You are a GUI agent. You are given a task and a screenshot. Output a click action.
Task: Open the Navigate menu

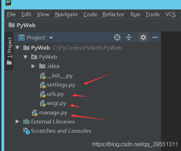66,15
